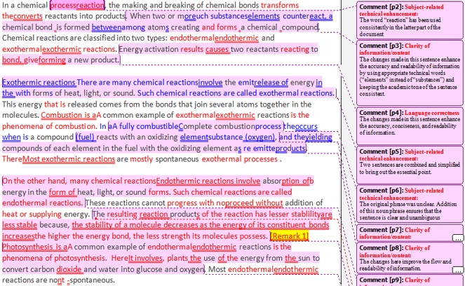Select the partially shown Comment [p9] balloon
The width and height of the screenshot is (465, 286).
(x=410, y=280)
